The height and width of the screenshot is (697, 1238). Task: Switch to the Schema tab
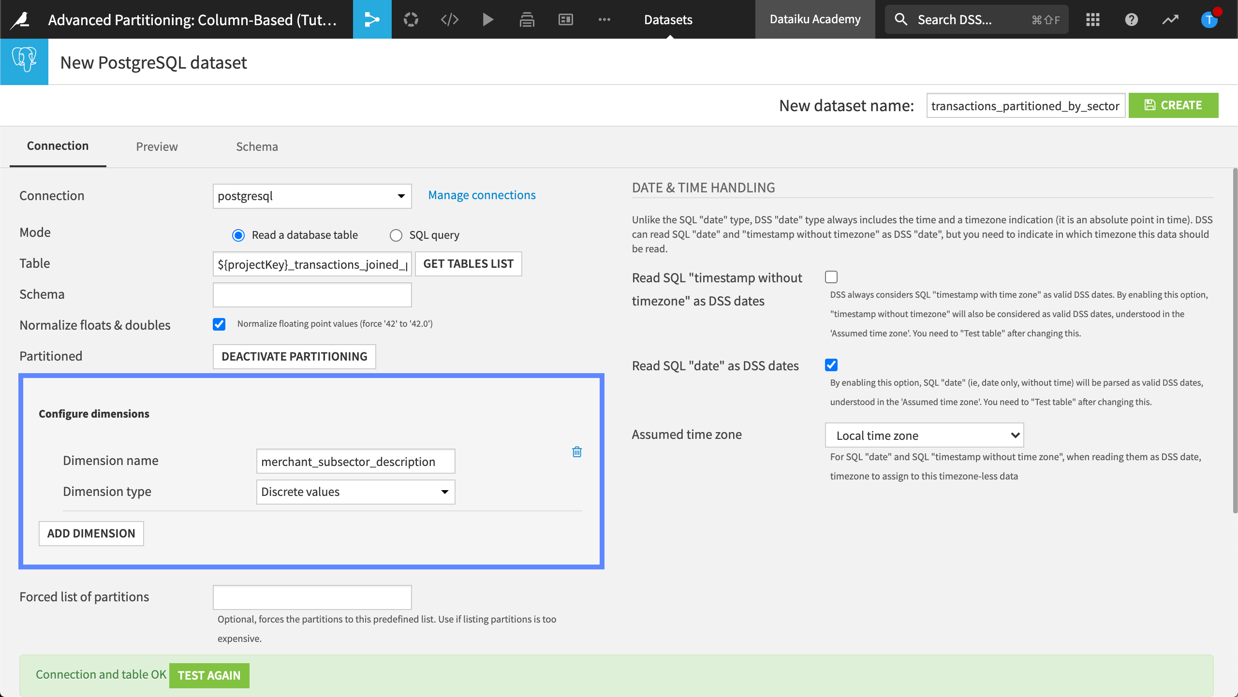tap(257, 146)
